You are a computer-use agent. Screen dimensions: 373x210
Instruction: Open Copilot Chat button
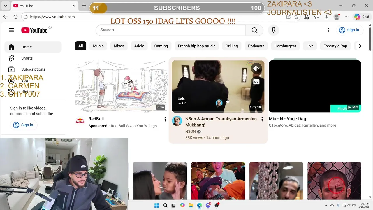tap(362, 17)
